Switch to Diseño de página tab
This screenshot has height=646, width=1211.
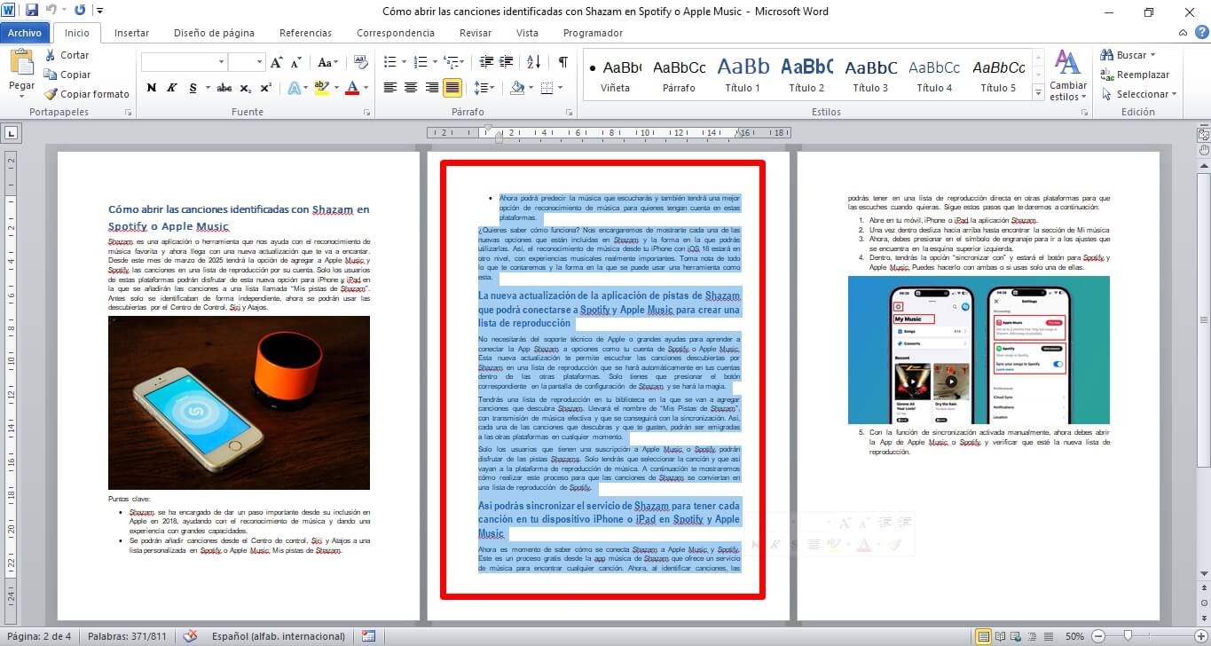point(214,33)
